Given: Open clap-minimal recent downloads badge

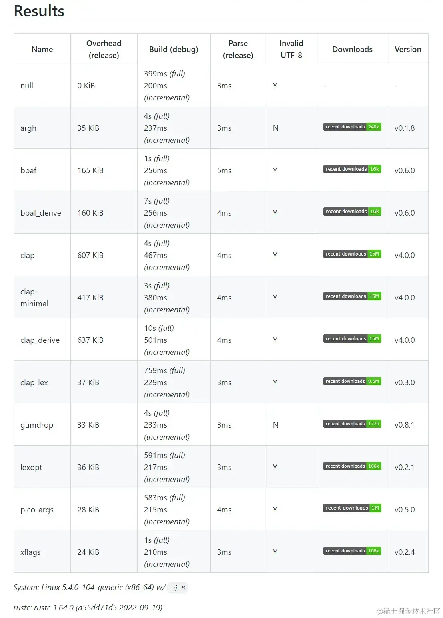Looking at the screenshot, I should coord(352,296).
